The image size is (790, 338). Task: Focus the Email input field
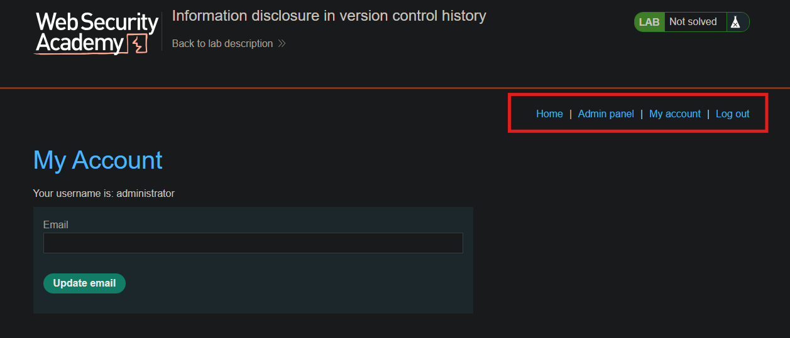tap(253, 243)
